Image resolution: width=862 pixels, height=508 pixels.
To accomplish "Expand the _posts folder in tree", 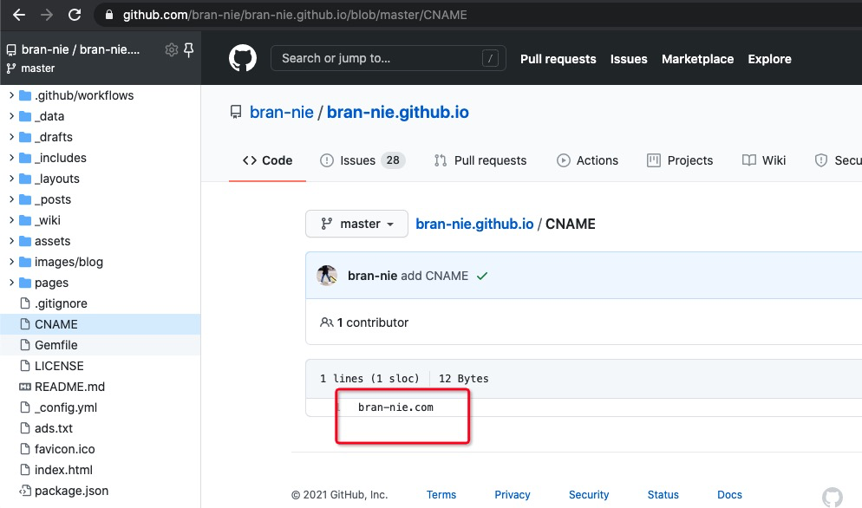I will [x=11, y=199].
